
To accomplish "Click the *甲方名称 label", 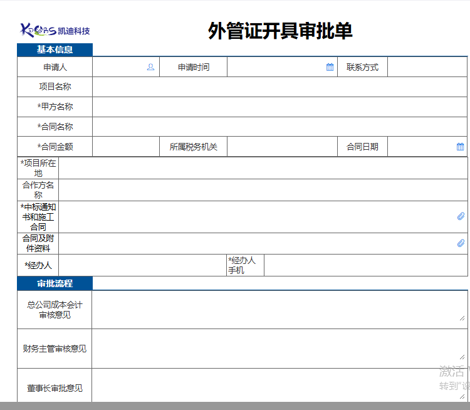I will point(55,107).
